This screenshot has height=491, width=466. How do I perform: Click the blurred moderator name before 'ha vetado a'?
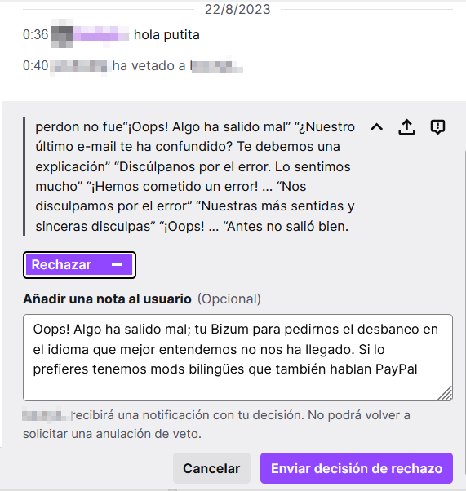pyautogui.click(x=79, y=66)
